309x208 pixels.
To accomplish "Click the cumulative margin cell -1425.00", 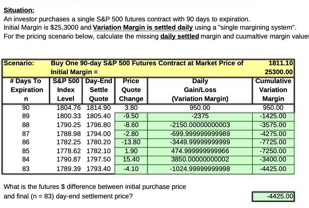I will point(273,116).
